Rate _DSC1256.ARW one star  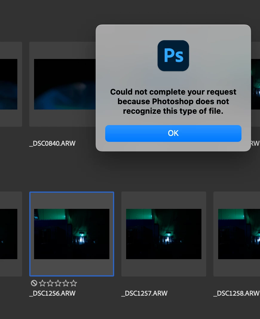point(42,283)
